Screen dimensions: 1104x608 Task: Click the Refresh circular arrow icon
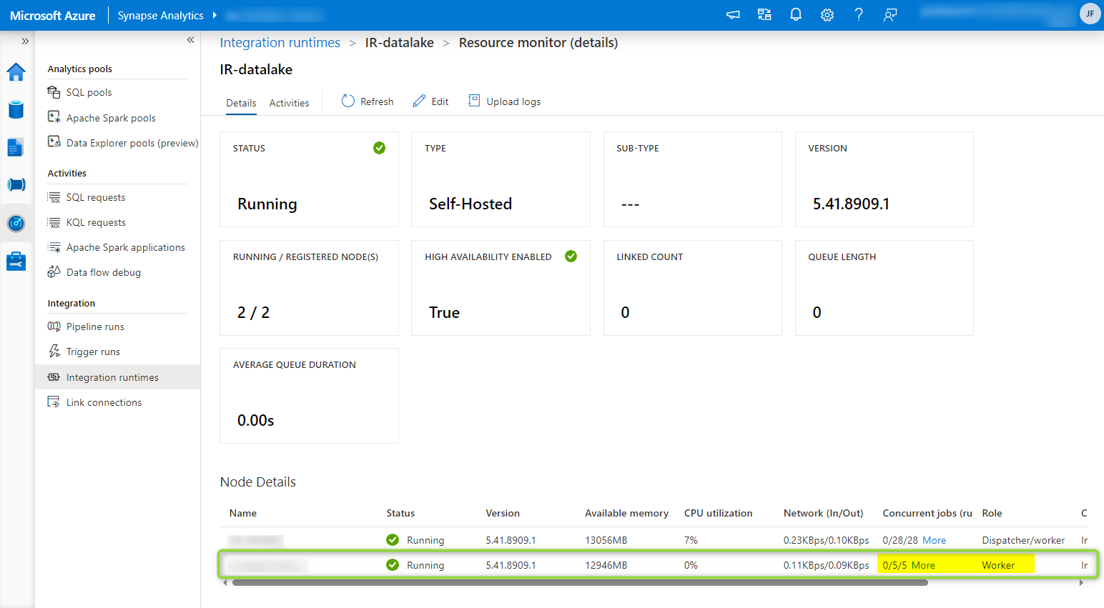coord(348,101)
